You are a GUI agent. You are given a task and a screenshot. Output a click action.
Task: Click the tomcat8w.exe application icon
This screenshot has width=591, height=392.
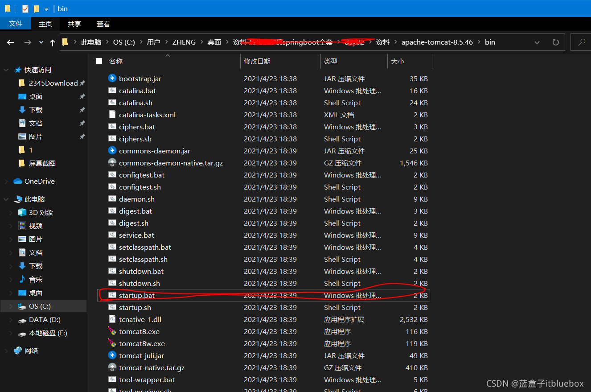coord(112,343)
